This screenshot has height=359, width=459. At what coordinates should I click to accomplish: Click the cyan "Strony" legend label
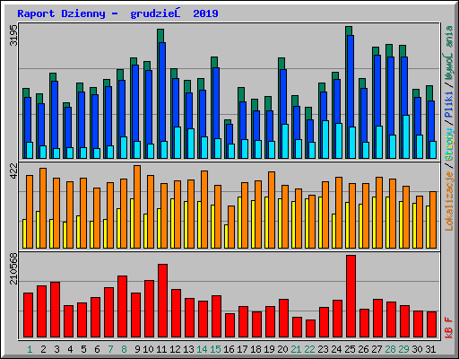pos(449,144)
